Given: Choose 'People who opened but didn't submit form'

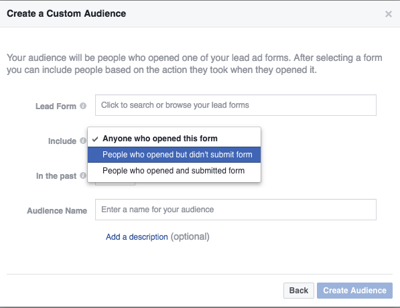Looking at the screenshot, I should coord(174,155).
